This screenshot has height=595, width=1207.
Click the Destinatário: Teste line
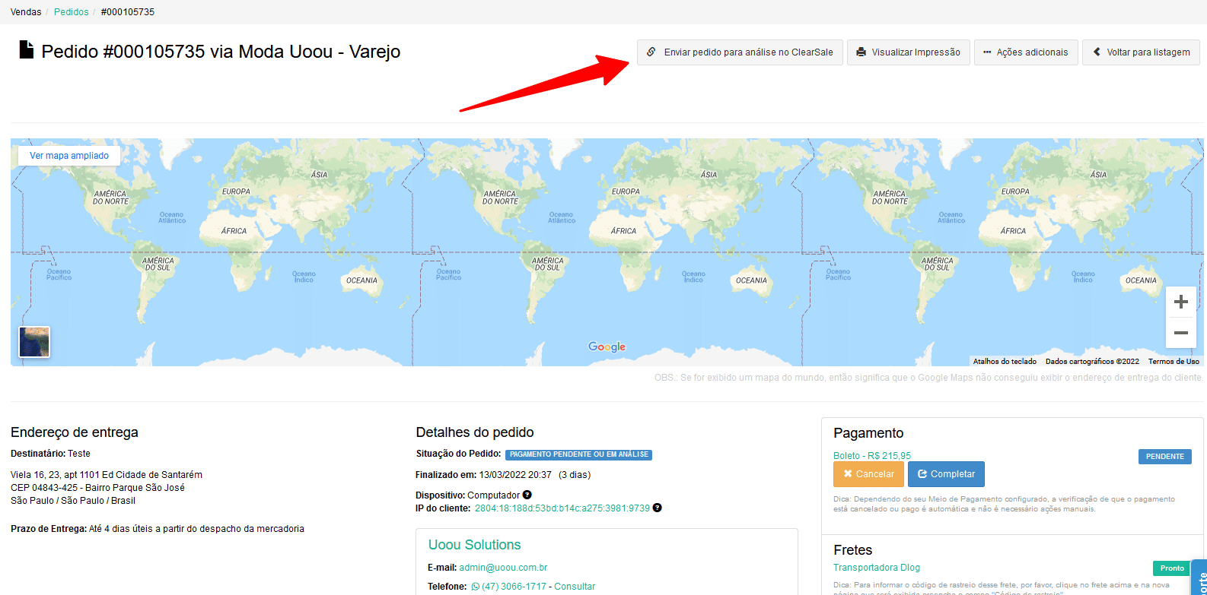point(50,454)
